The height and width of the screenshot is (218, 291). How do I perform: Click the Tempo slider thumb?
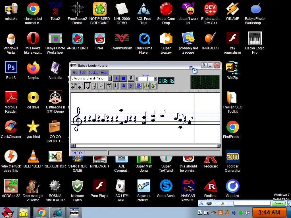click(147, 79)
